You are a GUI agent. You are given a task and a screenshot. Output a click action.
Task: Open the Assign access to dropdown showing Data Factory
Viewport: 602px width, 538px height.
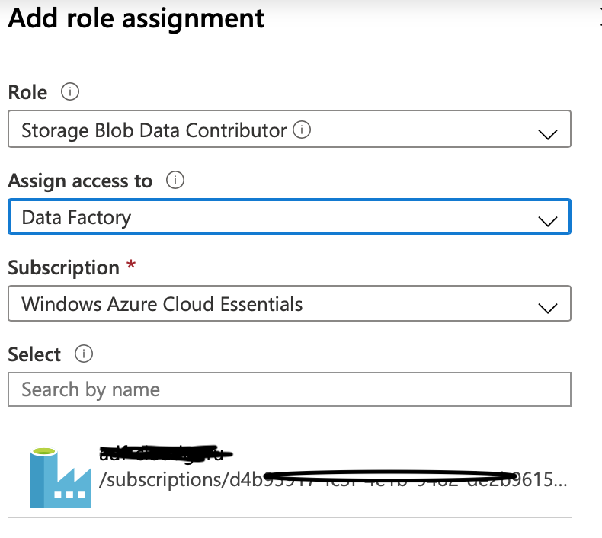(x=290, y=216)
